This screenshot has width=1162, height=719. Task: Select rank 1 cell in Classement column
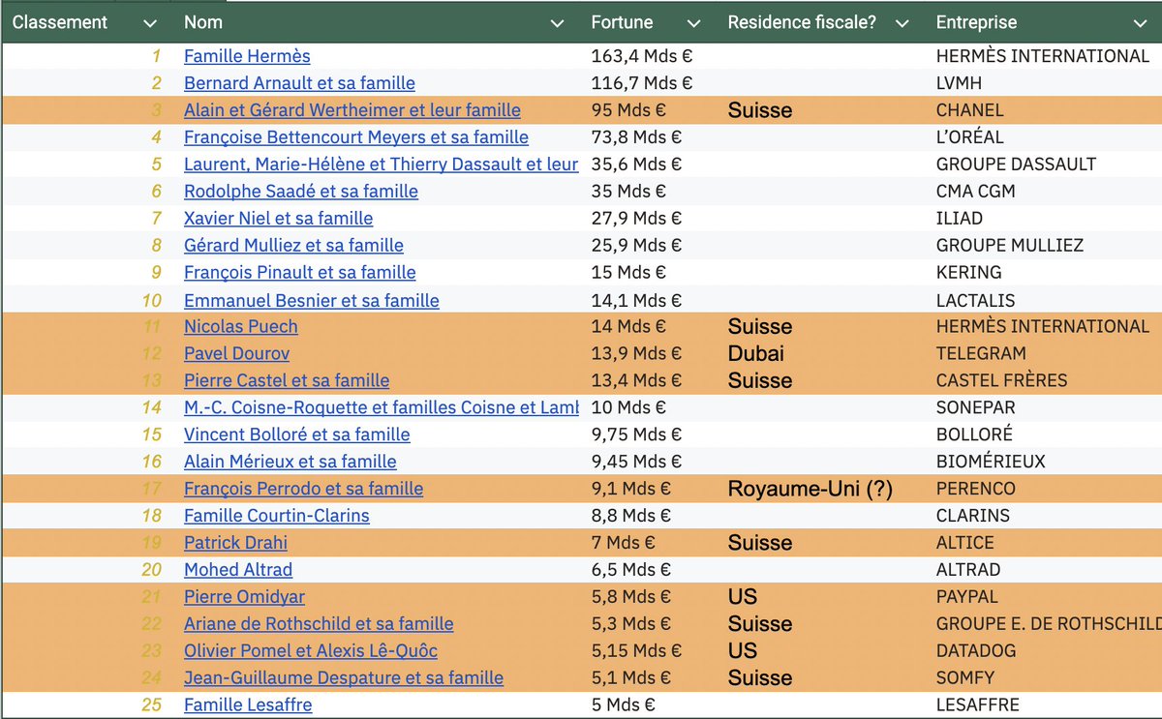[156, 56]
